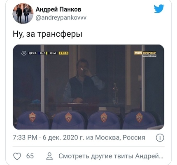Click the 17:18 match timer
This screenshot has height=165, width=177.
tap(63, 53)
